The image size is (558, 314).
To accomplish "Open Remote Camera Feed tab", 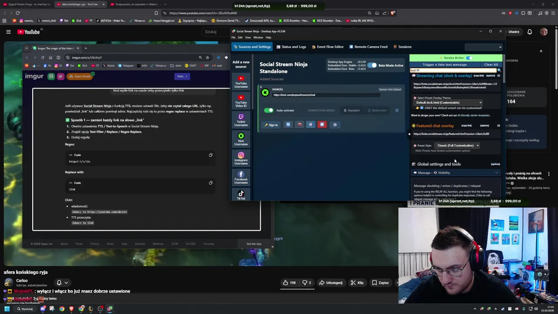I will click(x=368, y=47).
